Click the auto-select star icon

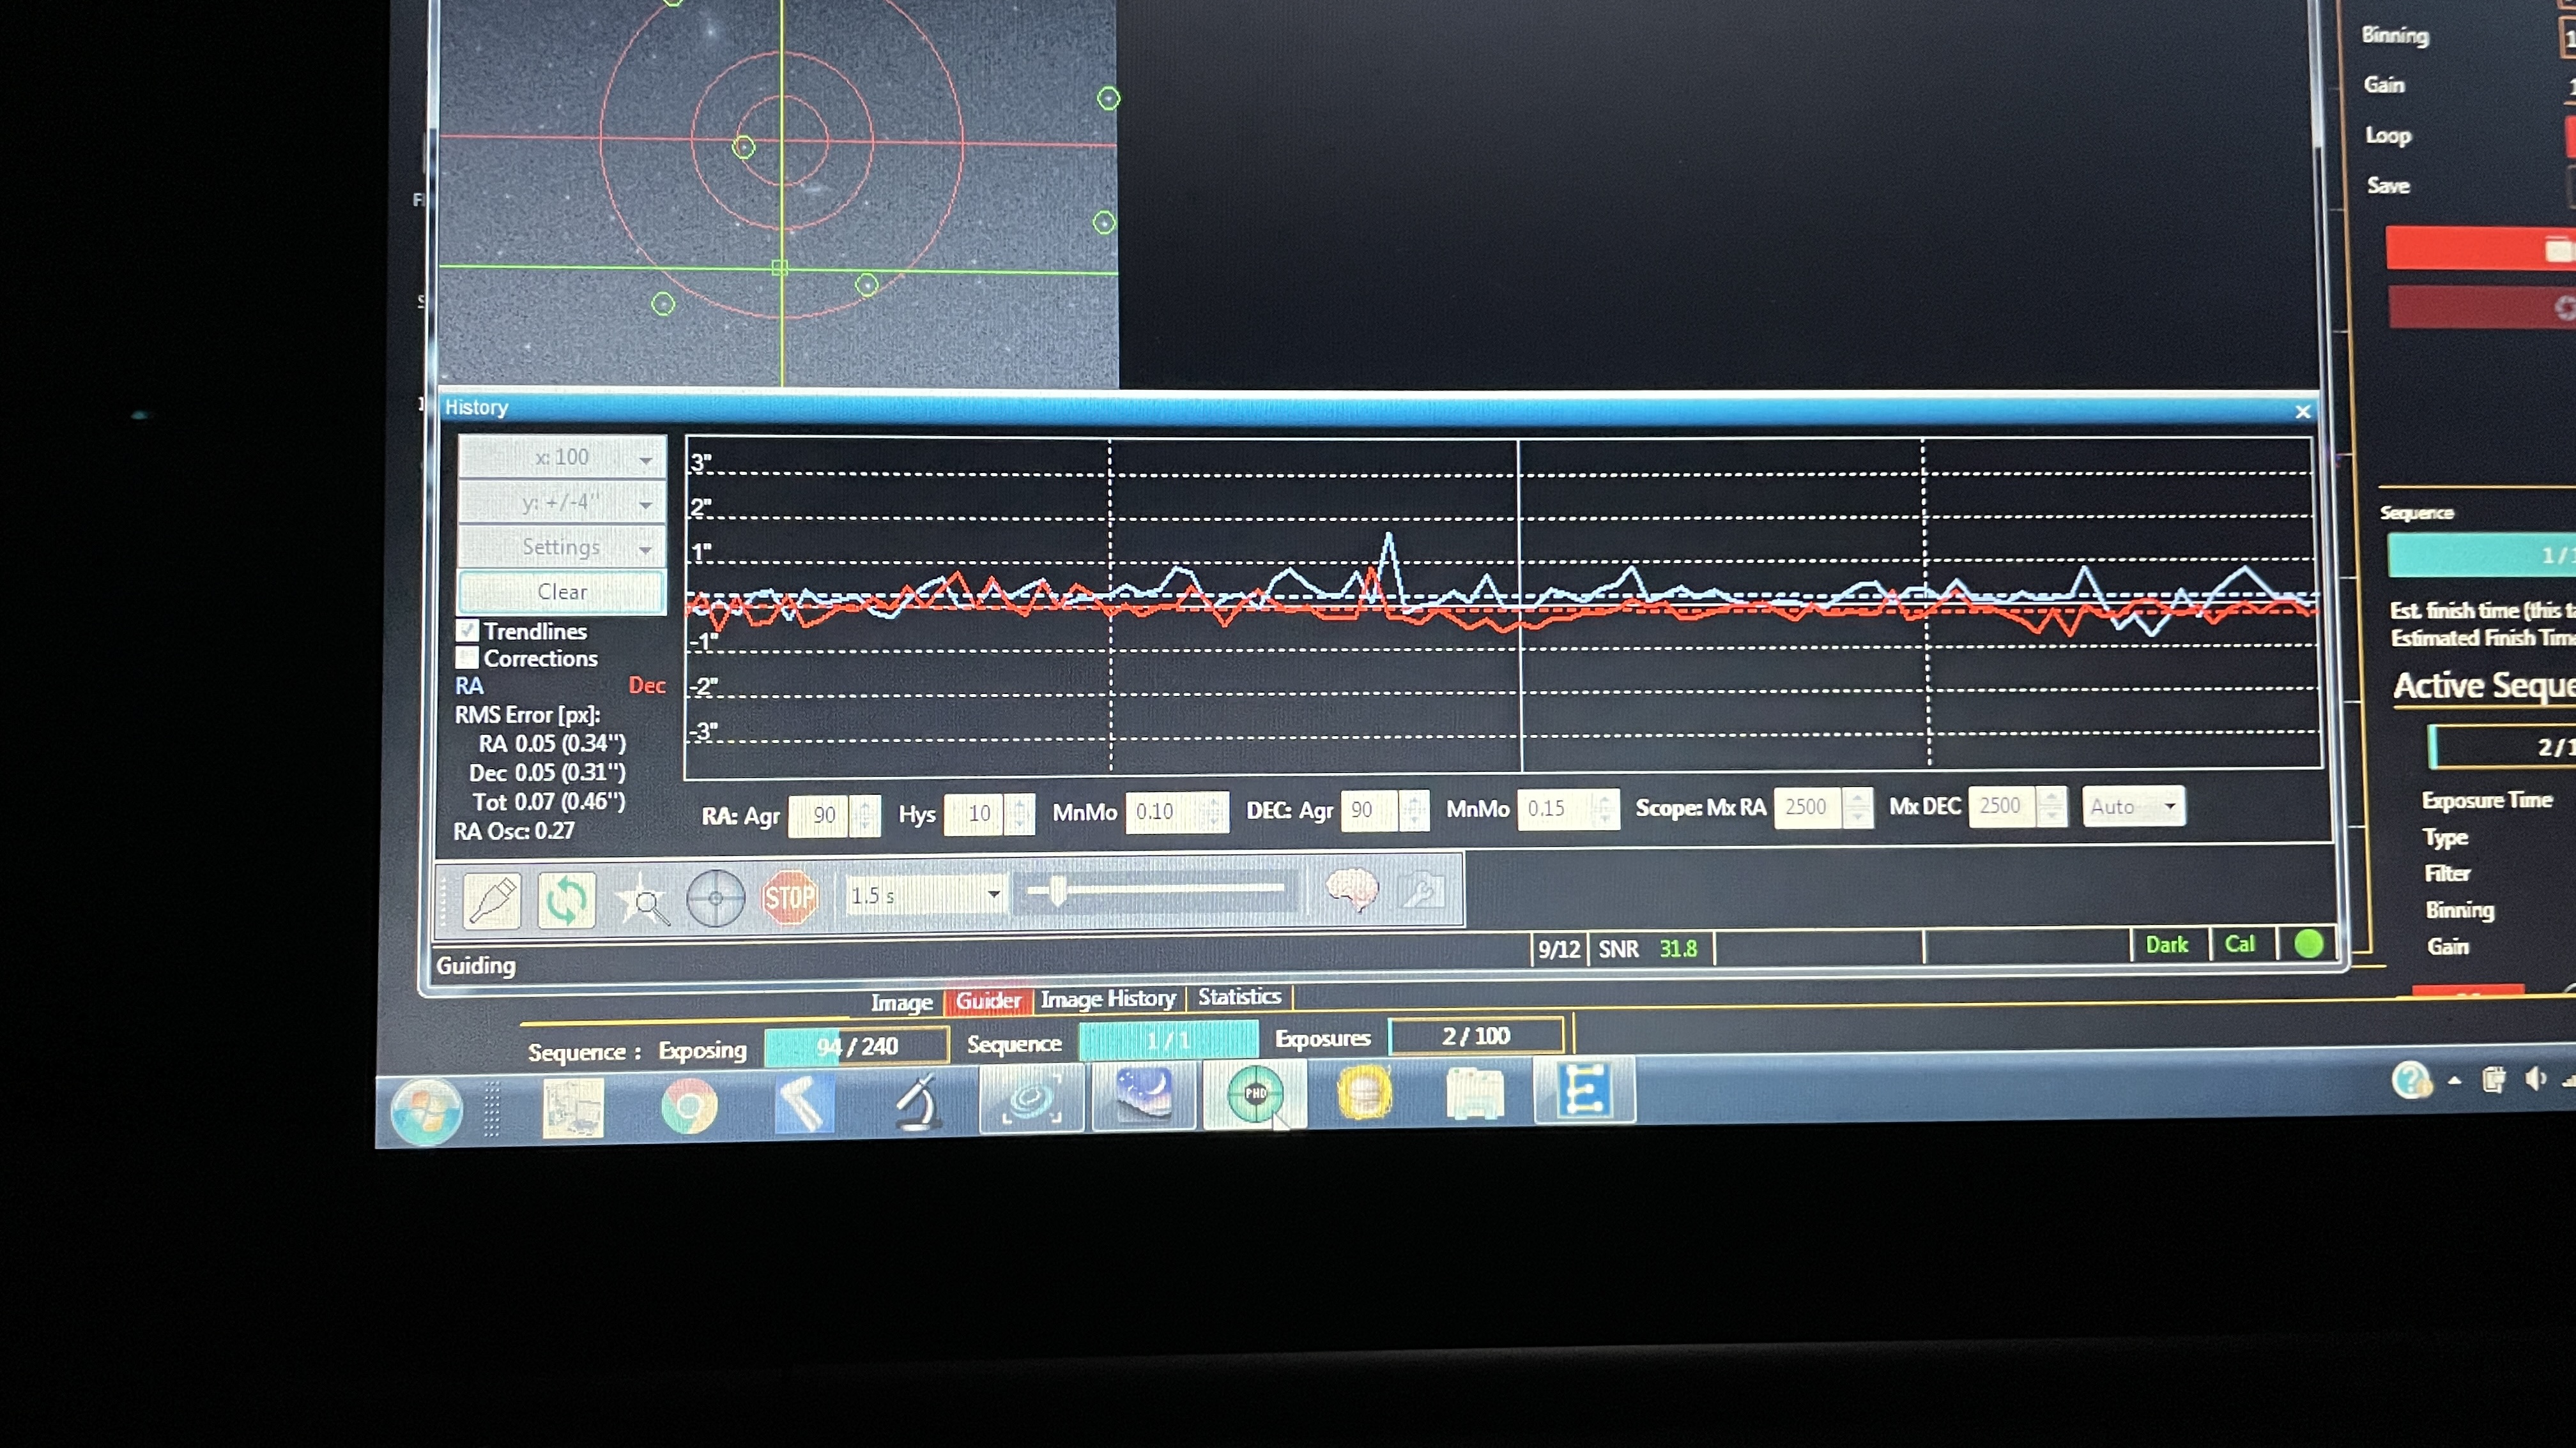(641, 900)
